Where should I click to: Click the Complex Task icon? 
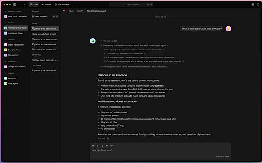[6, 50]
